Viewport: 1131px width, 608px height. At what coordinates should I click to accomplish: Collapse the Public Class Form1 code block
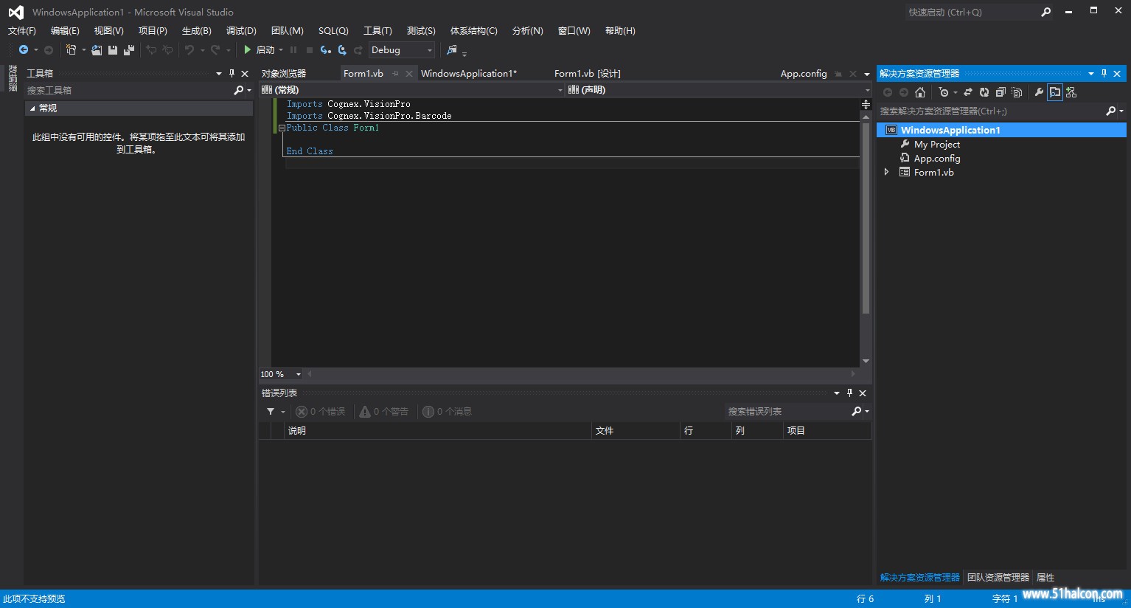tap(282, 128)
